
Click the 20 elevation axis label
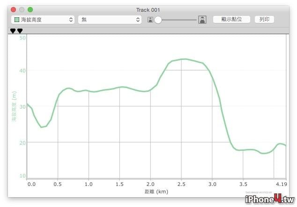tap(22, 143)
